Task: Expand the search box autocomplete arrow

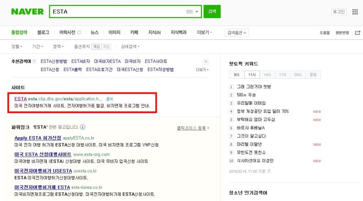Action: tap(197, 12)
